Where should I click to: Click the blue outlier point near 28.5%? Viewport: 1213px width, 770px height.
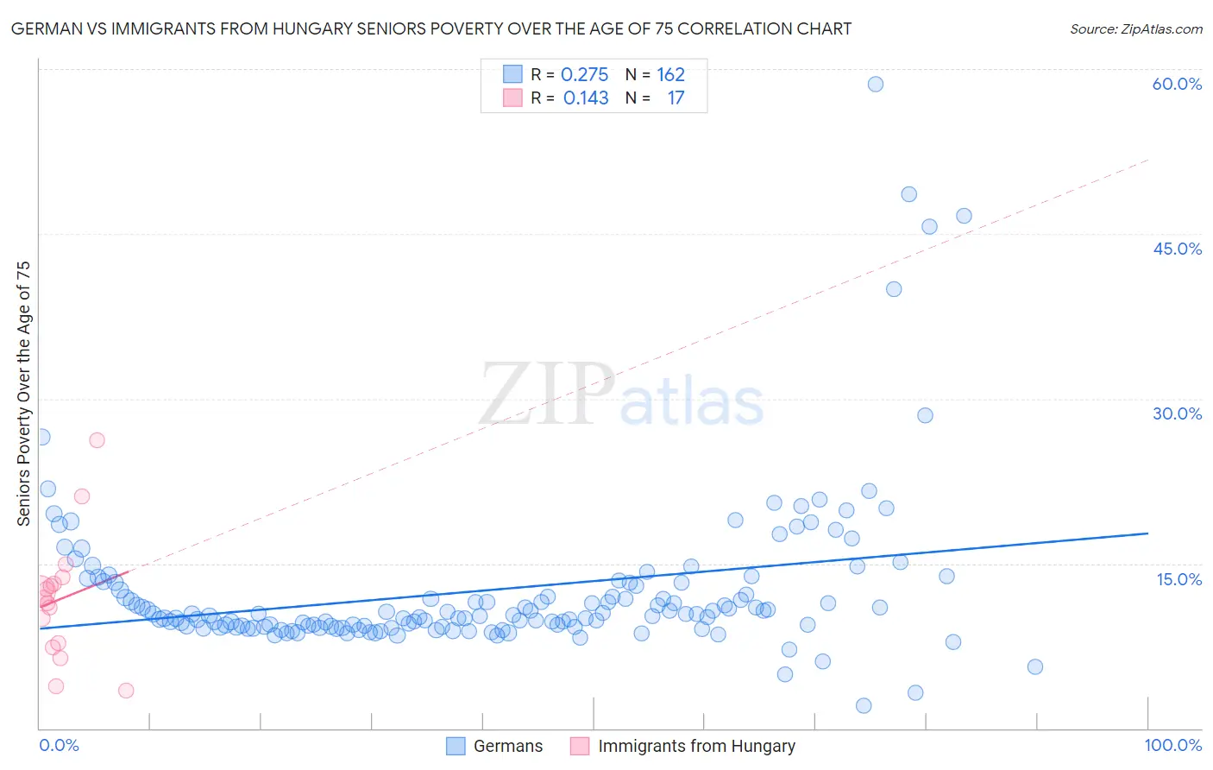(925, 415)
